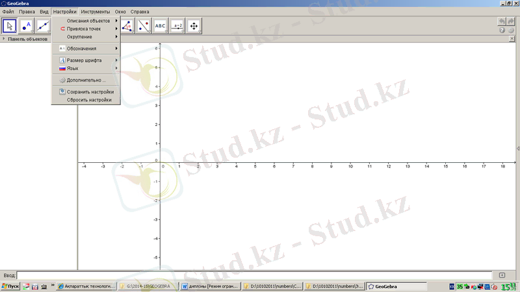Screen dimensions: 520x292
Task: Choose Дополнительно ... menu entry
Action: pyautogui.click(x=86, y=80)
